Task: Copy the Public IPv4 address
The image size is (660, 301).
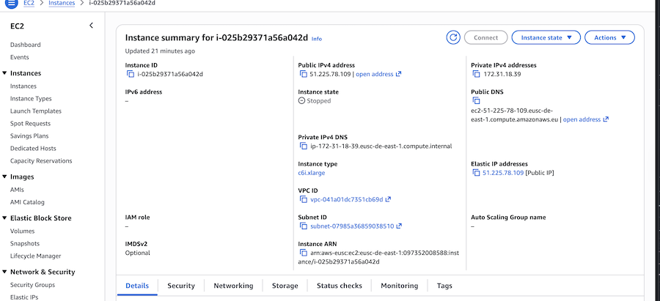Action: coord(303,74)
